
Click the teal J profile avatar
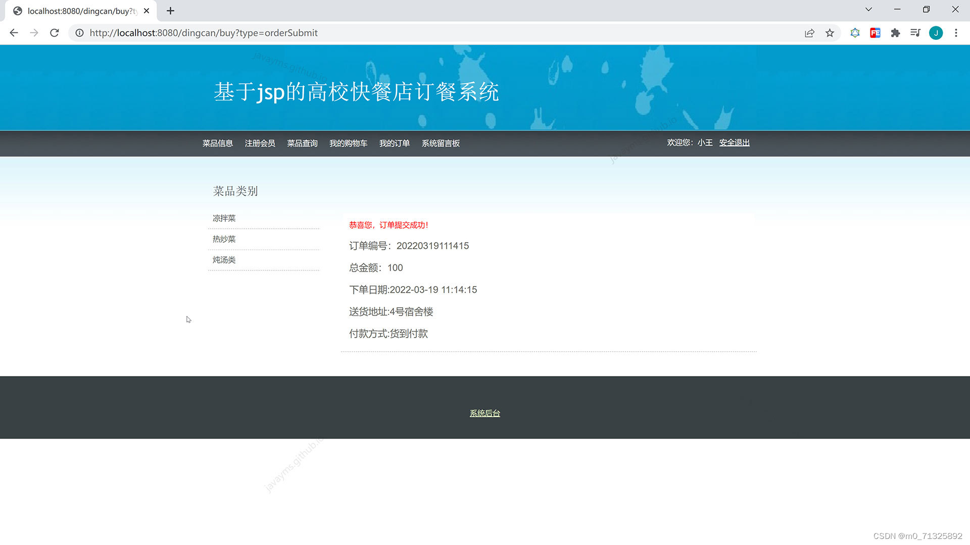(936, 33)
